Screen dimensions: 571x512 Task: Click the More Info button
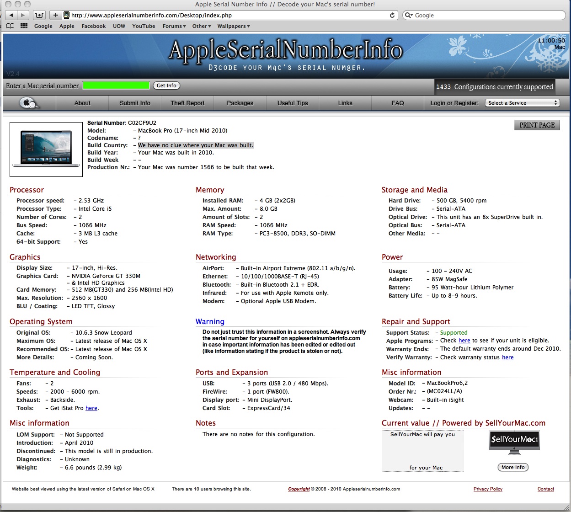(x=513, y=467)
